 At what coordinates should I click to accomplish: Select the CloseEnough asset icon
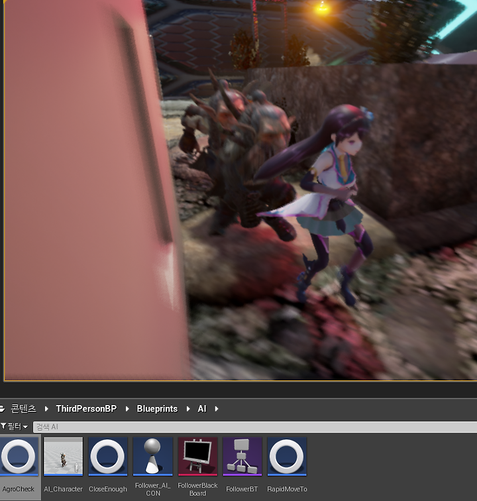(108, 456)
